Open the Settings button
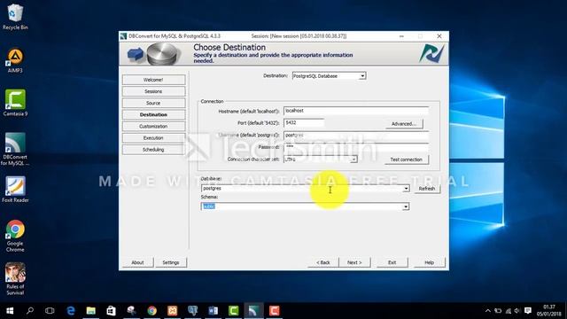Viewport: 567px width, 319px height. click(x=171, y=262)
